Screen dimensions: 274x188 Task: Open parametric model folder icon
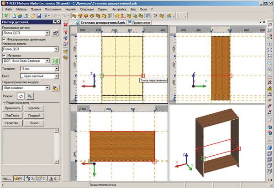[x=56, y=88]
